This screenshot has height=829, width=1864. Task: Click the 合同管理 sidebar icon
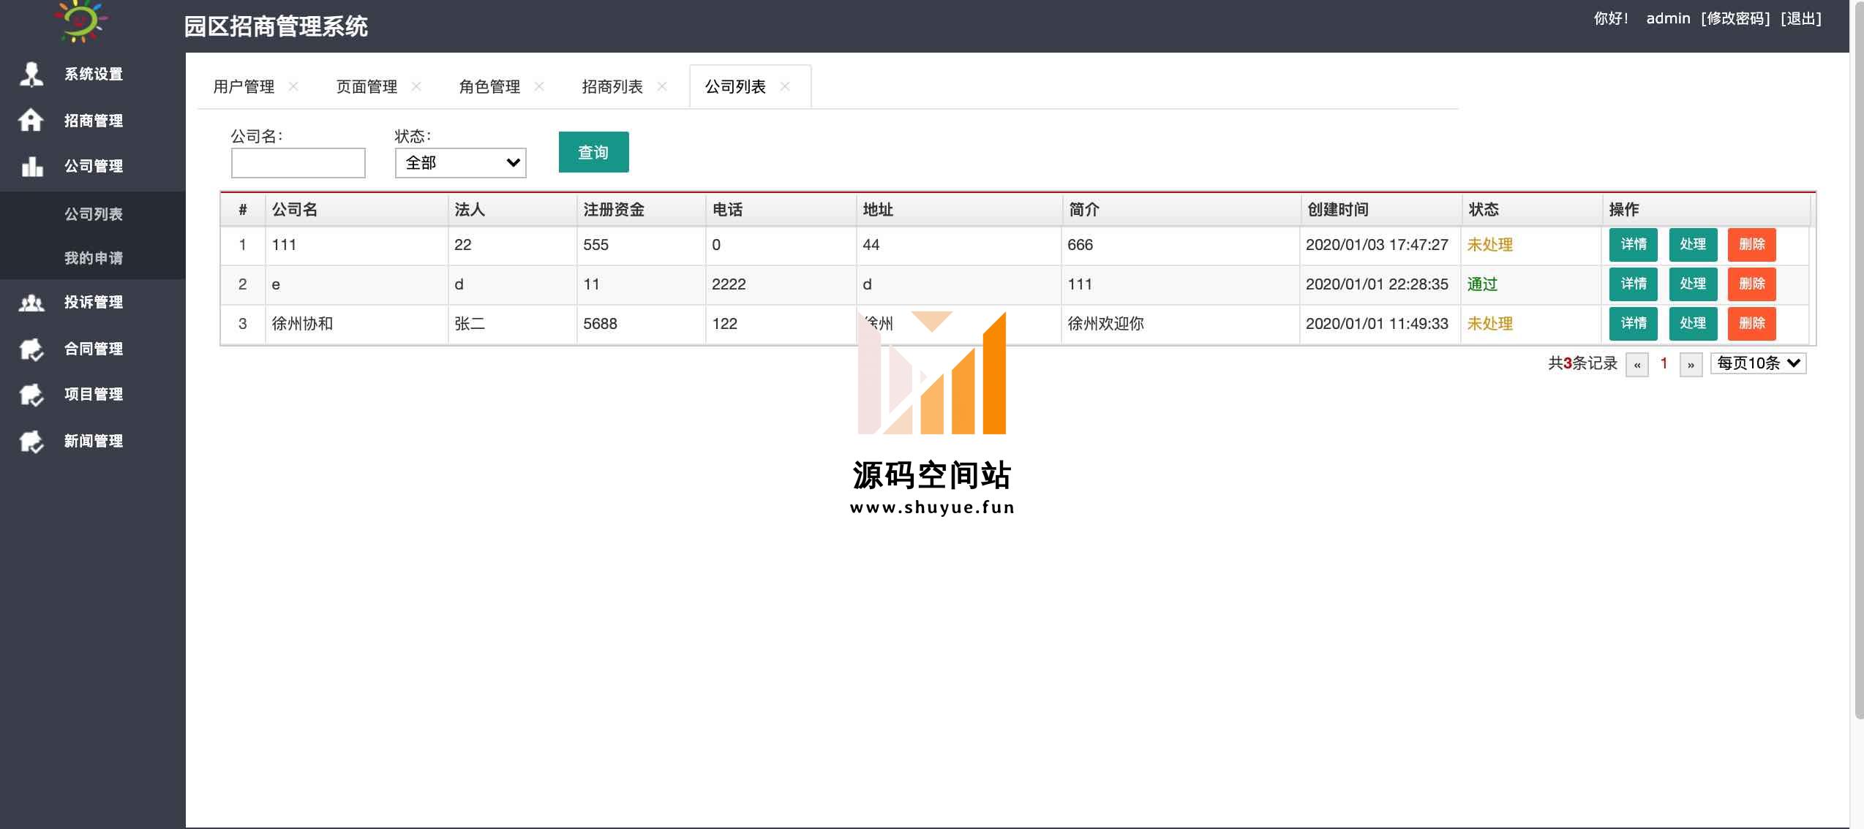(x=31, y=349)
